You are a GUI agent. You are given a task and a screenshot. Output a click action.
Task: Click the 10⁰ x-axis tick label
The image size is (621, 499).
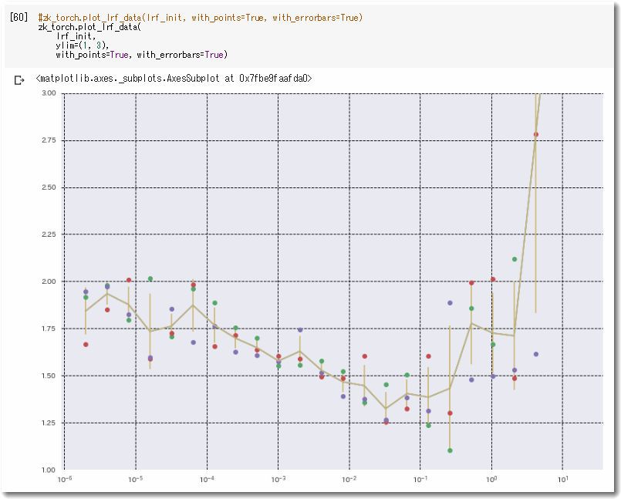(x=491, y=480)
